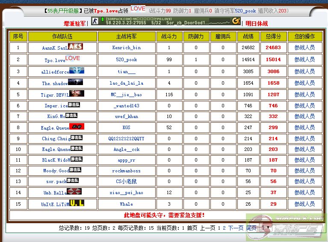
Task: Click general name Kenrich_bin
Action: 127,48
